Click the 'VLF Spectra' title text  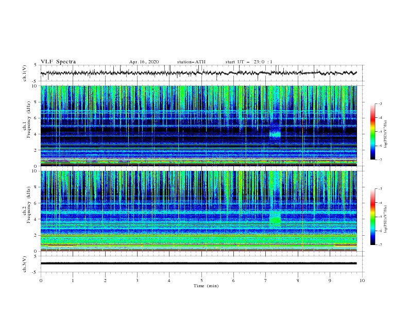58,62
